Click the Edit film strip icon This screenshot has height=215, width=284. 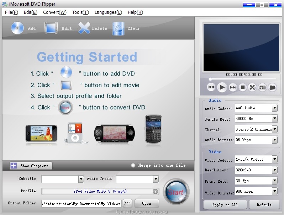click(x=51, y=28)
